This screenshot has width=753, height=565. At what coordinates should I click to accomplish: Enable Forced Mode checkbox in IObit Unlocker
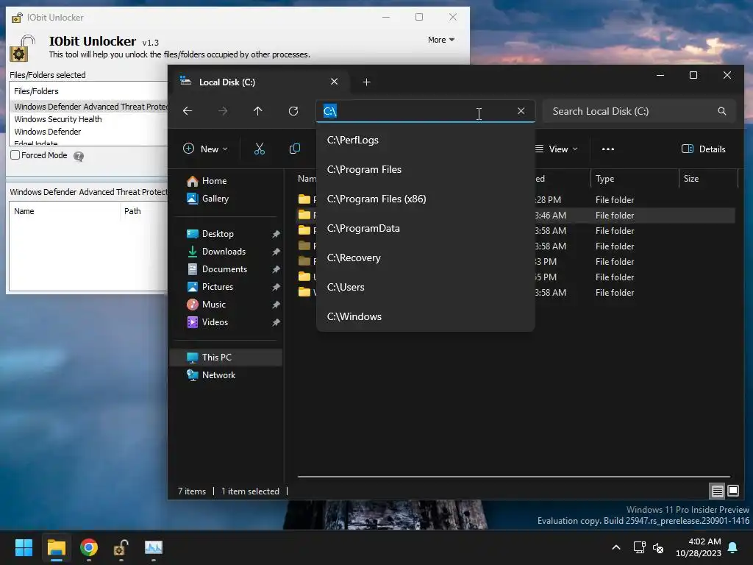15,155
